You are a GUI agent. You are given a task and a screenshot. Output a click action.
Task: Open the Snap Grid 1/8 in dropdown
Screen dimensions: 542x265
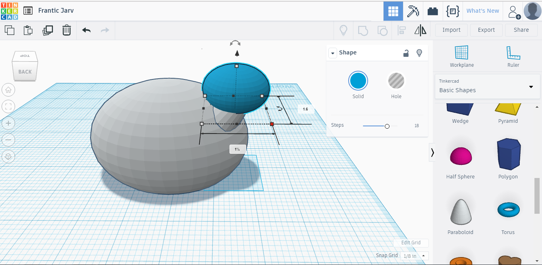click(x=414, y=256)
